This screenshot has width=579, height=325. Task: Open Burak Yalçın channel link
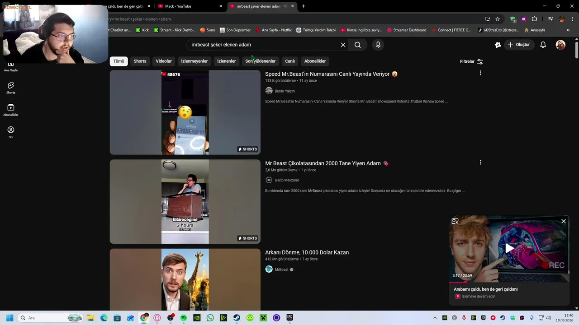[x=285, y=91]
